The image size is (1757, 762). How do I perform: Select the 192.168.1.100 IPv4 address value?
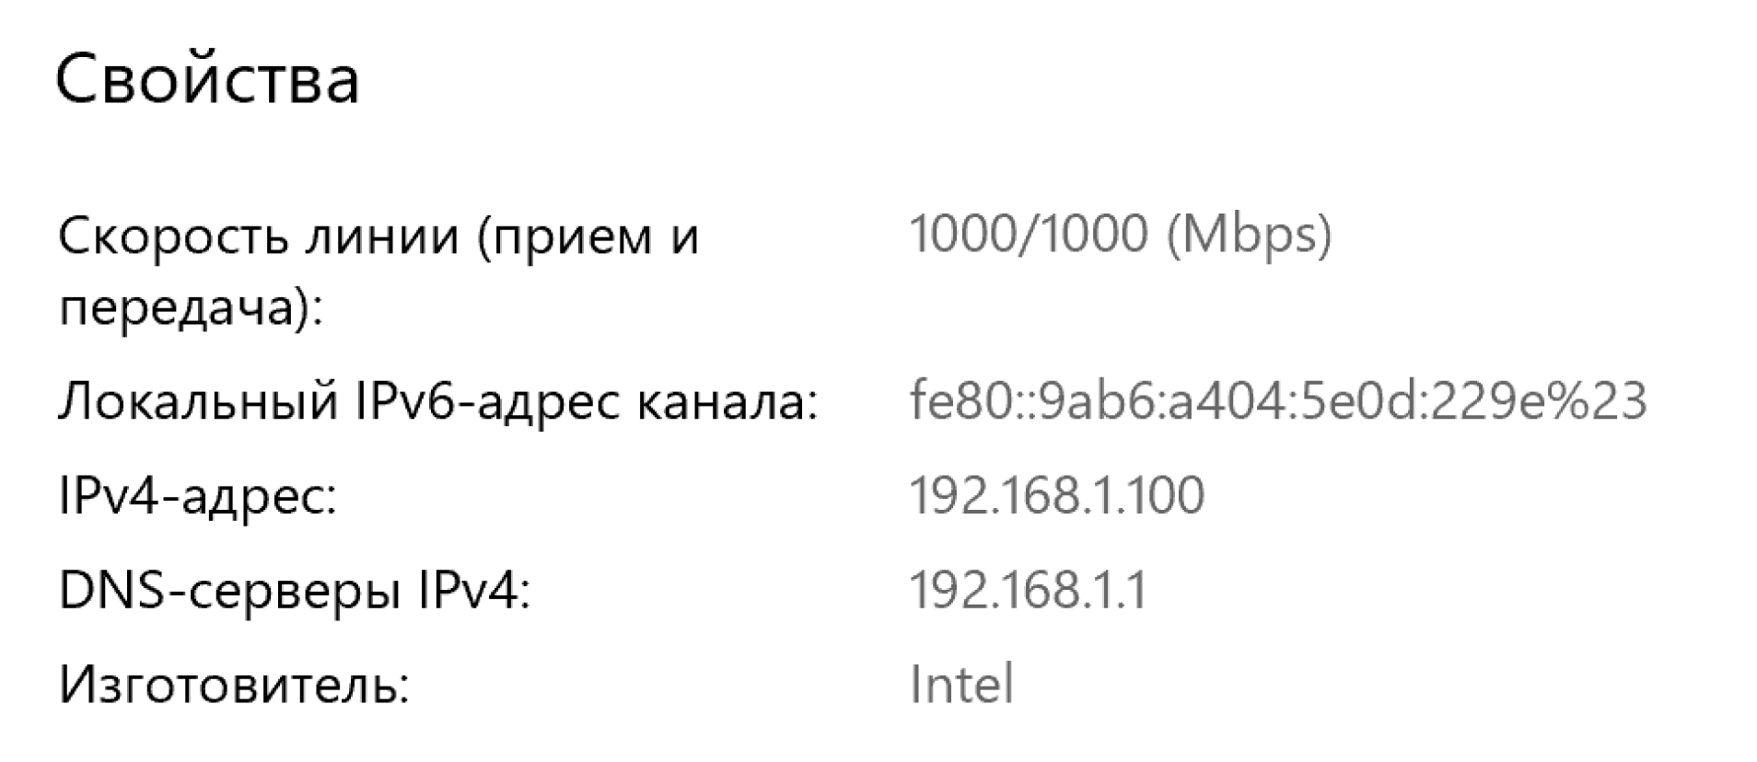[x=1056, y=495]
